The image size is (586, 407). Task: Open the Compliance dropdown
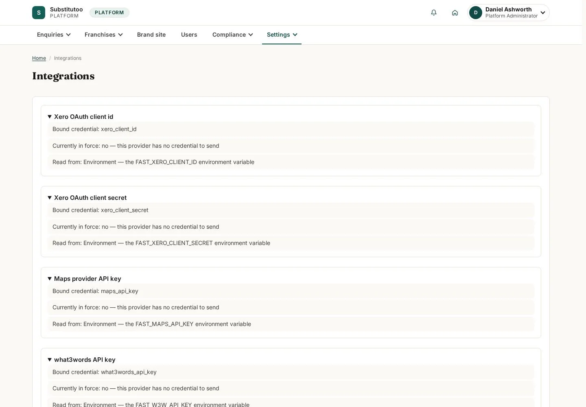click(232, 35)
